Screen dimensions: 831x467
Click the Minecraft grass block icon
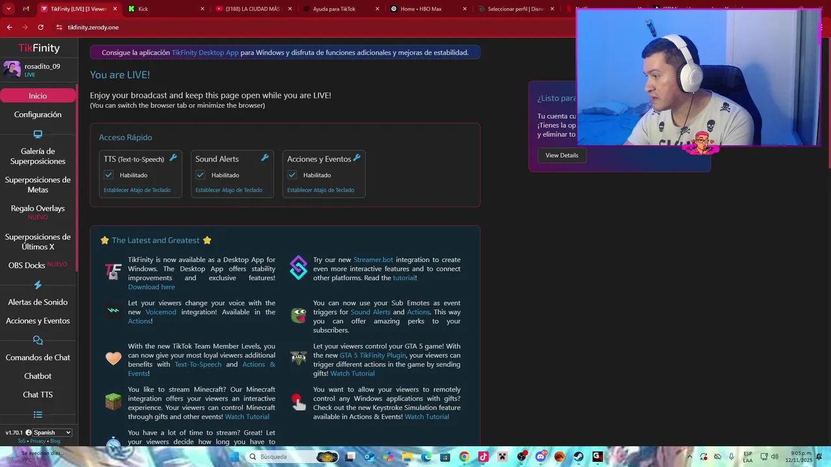(113, 401)
